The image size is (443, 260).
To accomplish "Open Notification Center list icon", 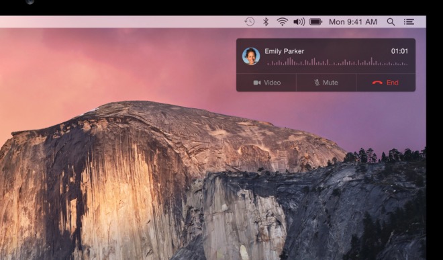I will [x=409, y=21].
